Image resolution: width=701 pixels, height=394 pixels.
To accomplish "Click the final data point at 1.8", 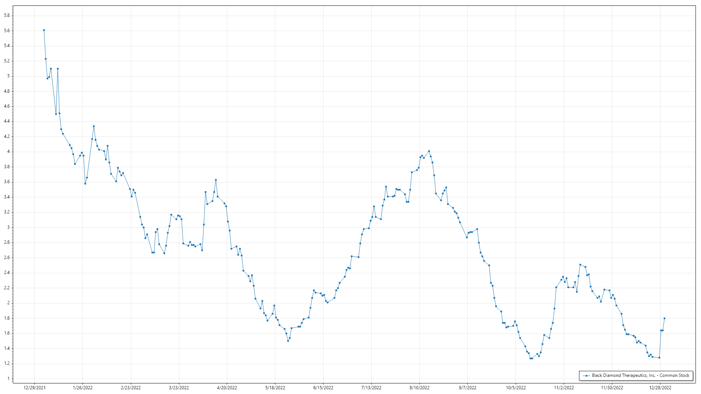I will coord(664,318).
